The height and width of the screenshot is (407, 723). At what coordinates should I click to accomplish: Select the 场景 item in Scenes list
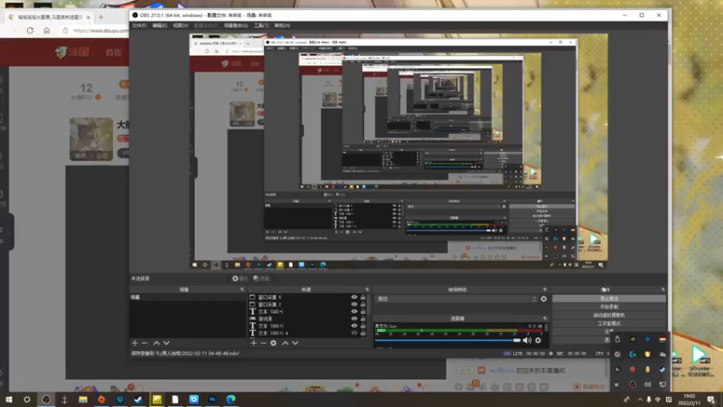click(187, 298)
